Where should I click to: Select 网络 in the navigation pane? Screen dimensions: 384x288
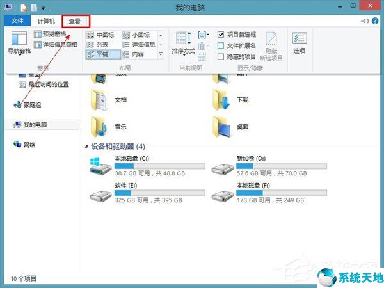[x=24, y=145]
